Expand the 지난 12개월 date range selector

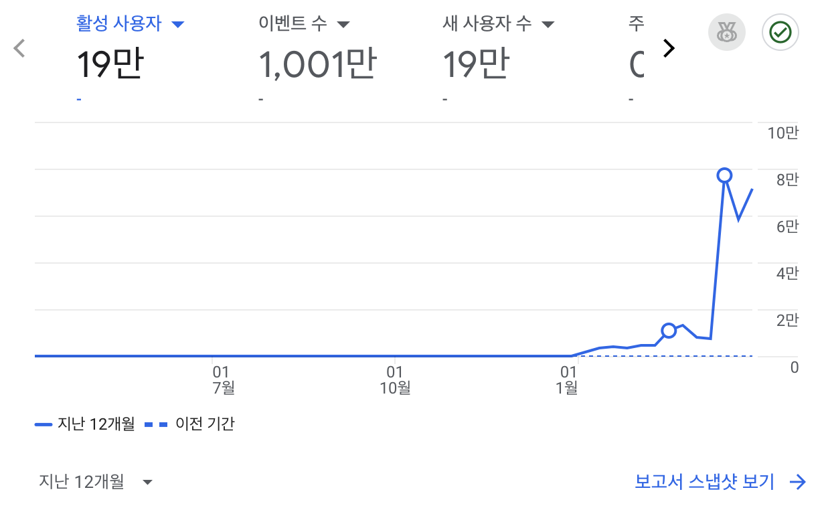(96, 482)
